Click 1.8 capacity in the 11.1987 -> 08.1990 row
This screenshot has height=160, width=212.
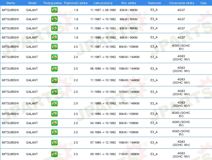76,10
